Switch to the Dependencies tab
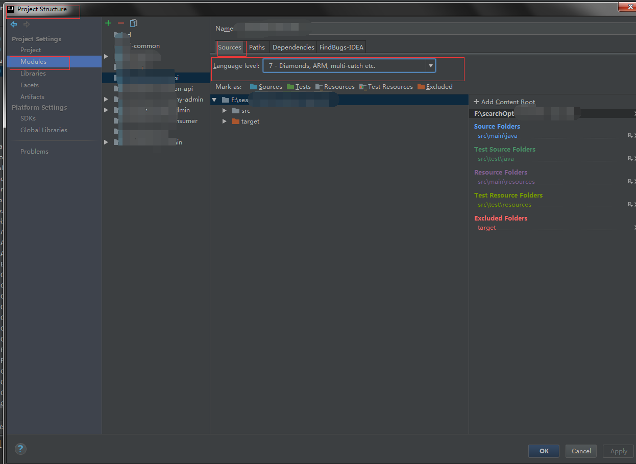Viewport: 636px width, 464px height. pyautogui.click(x=293, y=47)
